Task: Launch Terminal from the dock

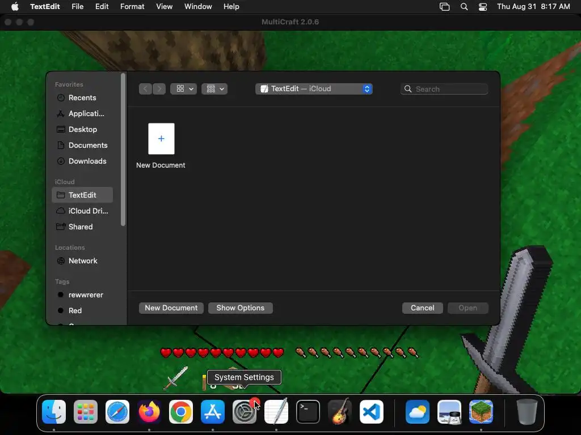Action: pyautogui.click(x=308, y=412)
